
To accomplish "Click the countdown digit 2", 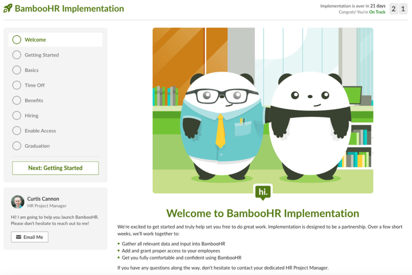I will click(x=394, y=9).
